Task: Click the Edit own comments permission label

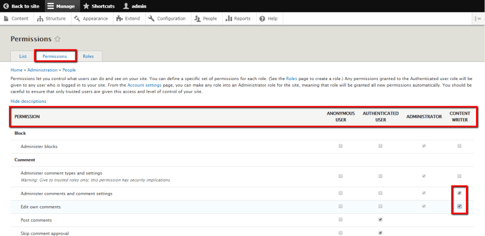Action: tap(41, 207)
